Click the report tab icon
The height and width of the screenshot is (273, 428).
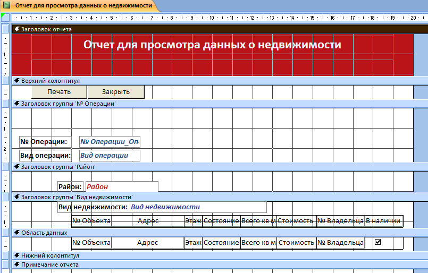coord(6,5)
